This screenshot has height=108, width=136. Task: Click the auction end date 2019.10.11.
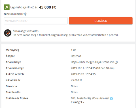[x=78, y=68]
